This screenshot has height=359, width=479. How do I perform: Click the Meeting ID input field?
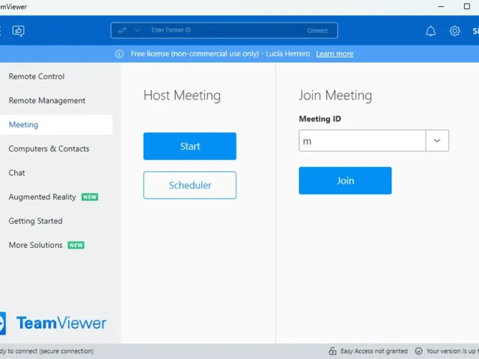362,141
